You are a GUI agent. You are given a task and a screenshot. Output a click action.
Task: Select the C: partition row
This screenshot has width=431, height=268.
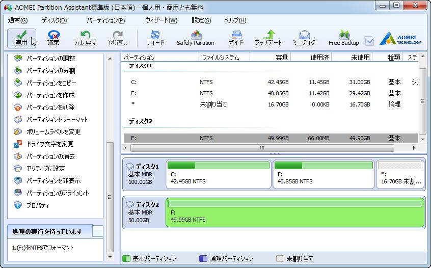(271, 82)
